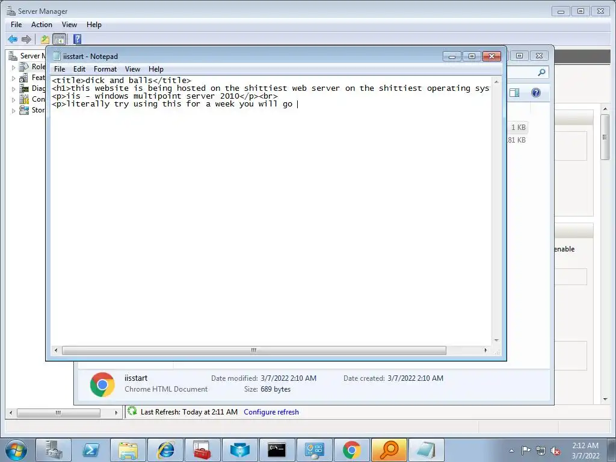
Task: Toggle the Explorer preview pane icon
Action: coord(514,93)
